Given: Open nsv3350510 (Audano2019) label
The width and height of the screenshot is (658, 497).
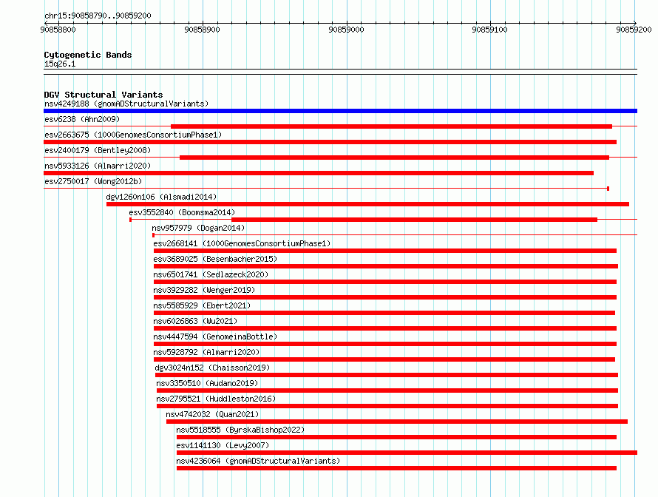Looking at the screenshot, I should 207,383.
